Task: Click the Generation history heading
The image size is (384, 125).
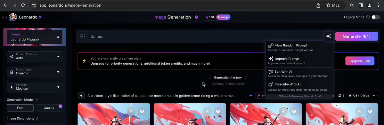Action: coord(228,77)
